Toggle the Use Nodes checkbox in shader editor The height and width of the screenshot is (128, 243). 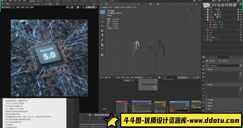pos(136,77)
